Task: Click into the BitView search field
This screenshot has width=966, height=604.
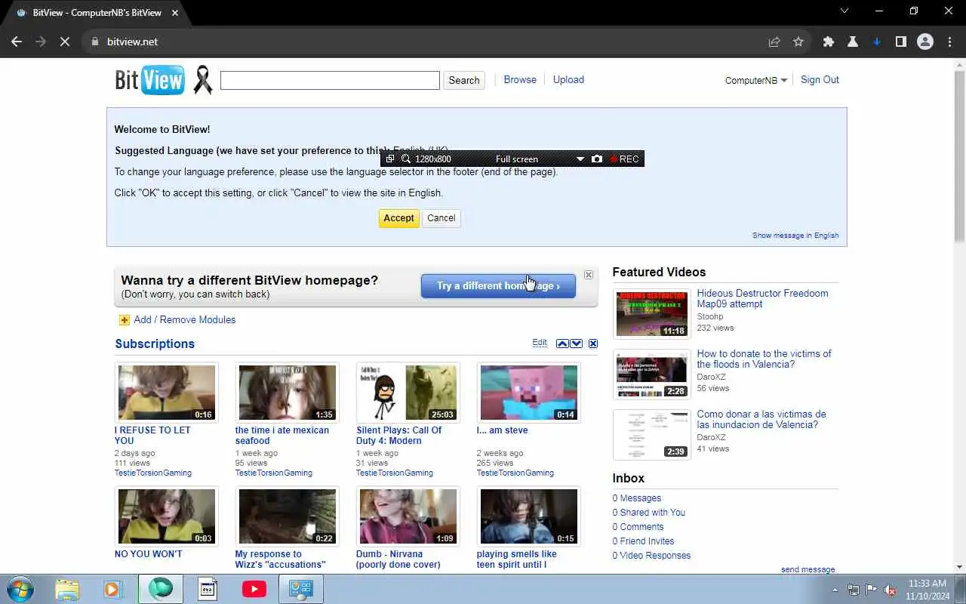Action: click(x=330, y=80)
